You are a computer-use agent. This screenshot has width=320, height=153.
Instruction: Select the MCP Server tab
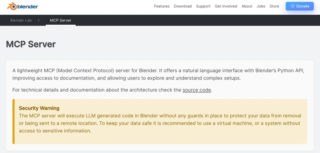tap(61, 20)
